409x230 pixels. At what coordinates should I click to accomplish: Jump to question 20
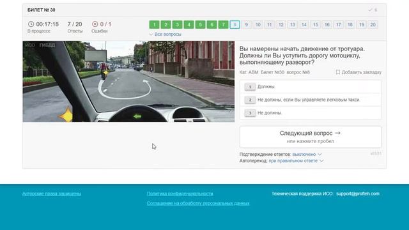click(373, 25)
